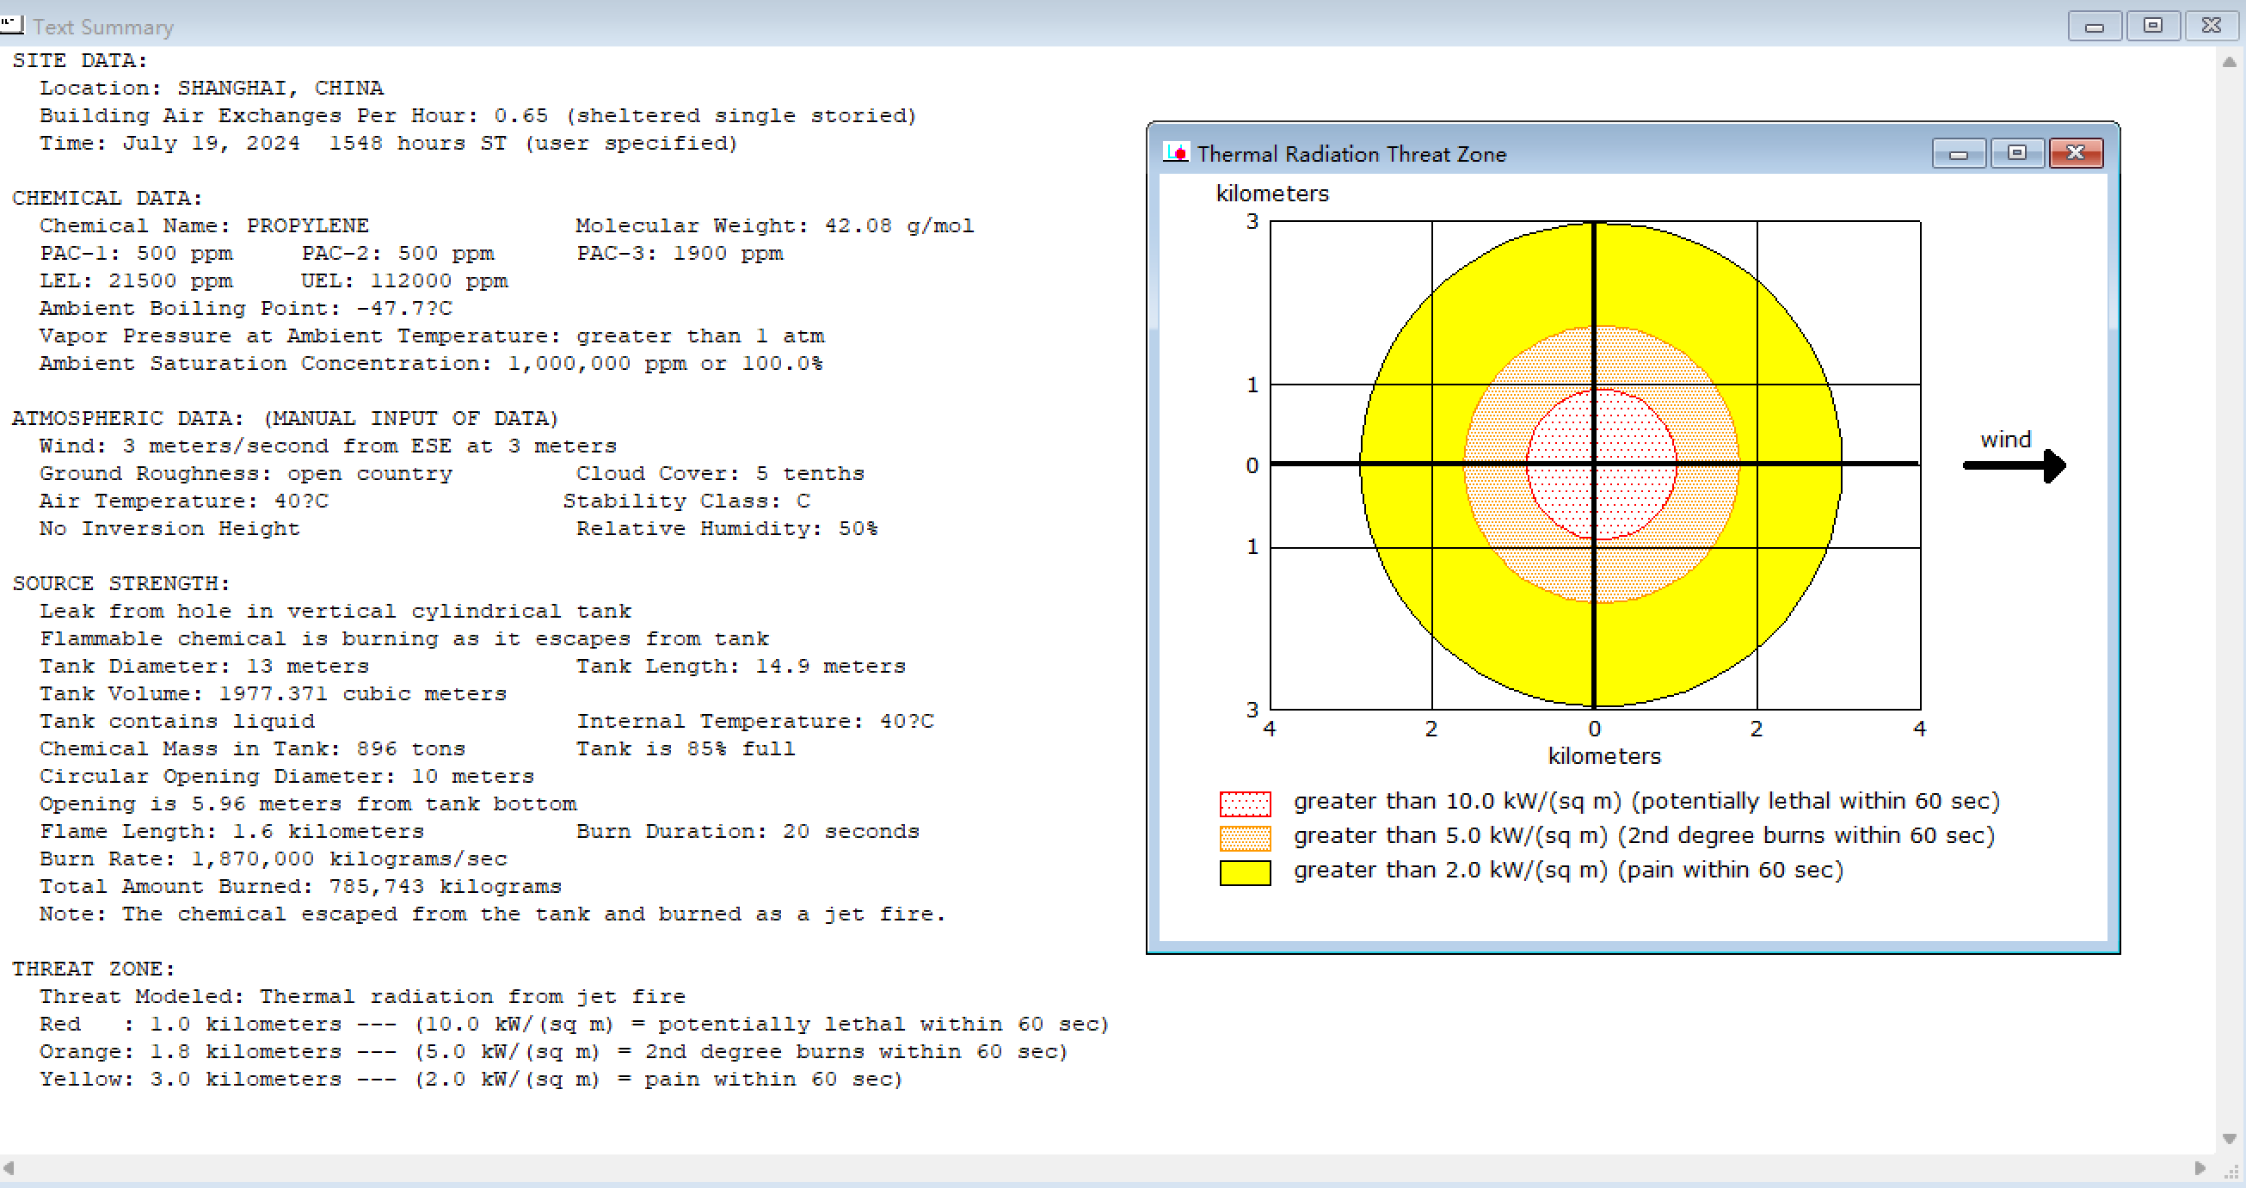Click the Thermal Radiation Threat Zone window icon

click(x=1175, y=152)
